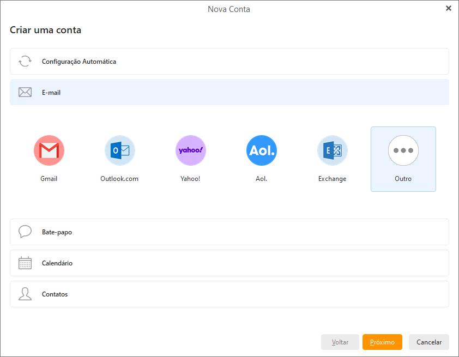
Task: Click the Outlook.com label text
Action: [119, 179]
